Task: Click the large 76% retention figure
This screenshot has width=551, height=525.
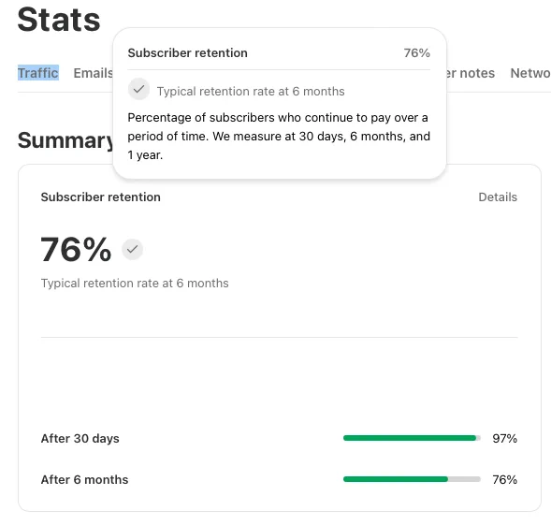Action: click(x=76, y=249)
